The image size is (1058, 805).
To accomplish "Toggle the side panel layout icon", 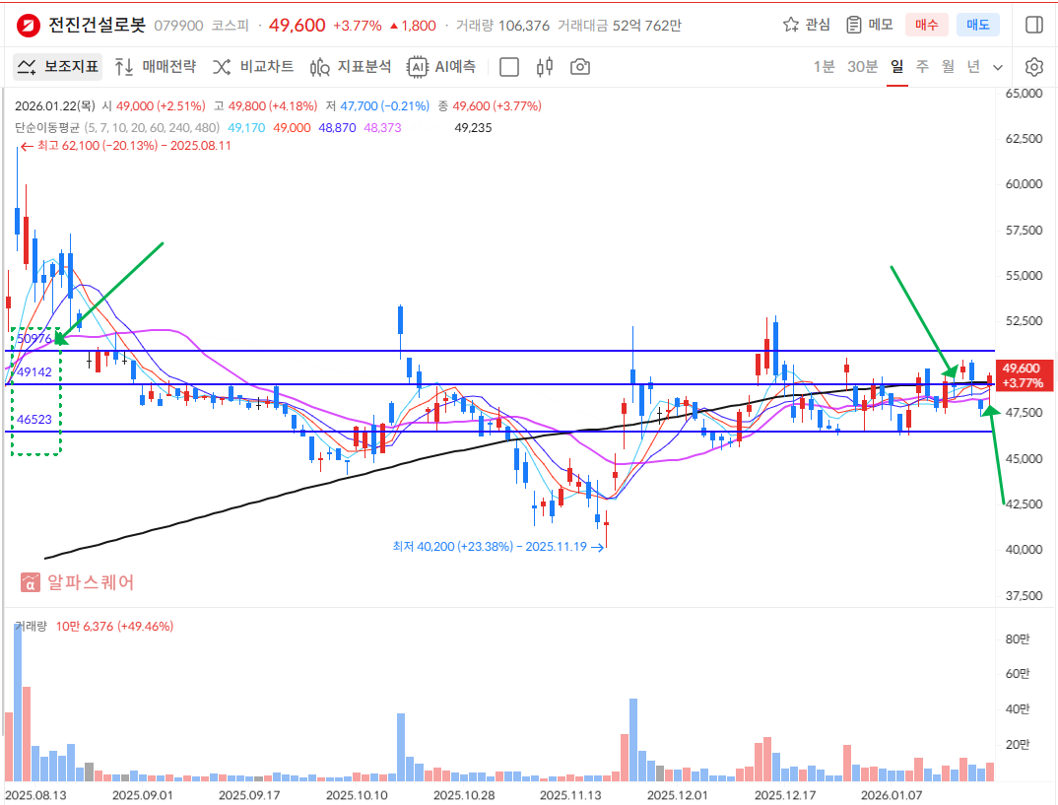I will point(1033,25).
